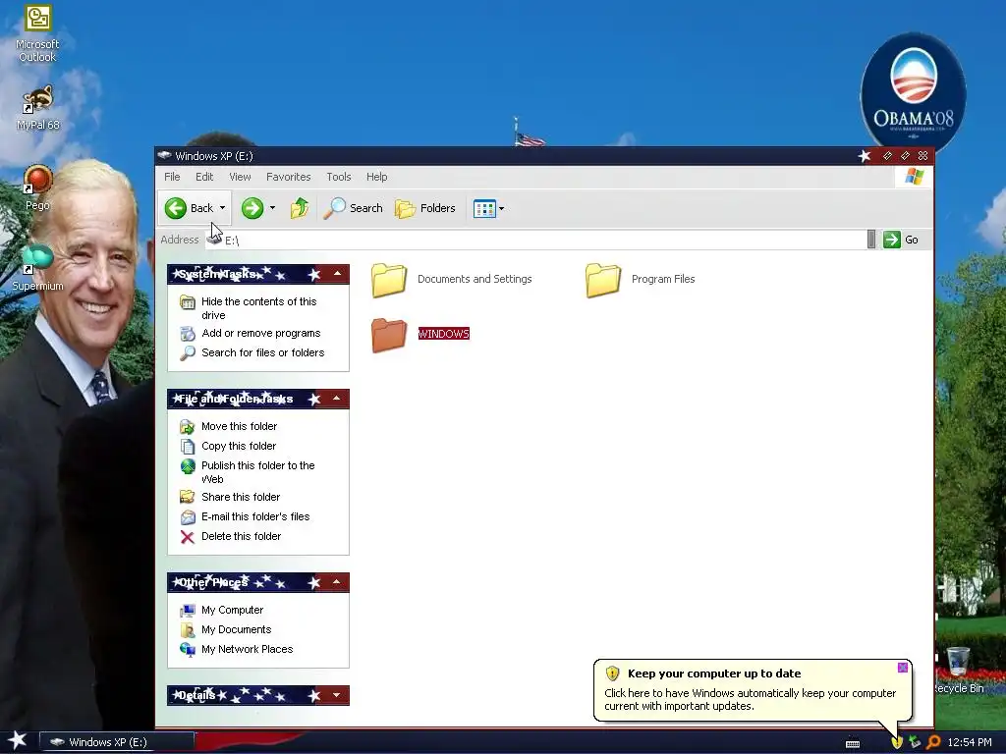
Task: Click Add or remove programs link
Action: [260, 334]
